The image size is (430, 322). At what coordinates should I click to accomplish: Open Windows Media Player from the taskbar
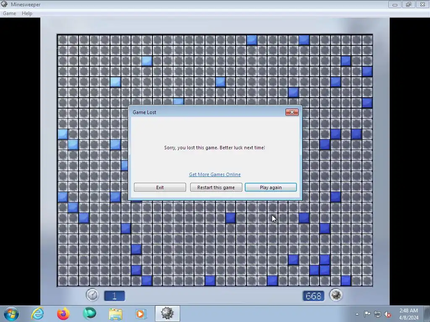tap(141, 314)
